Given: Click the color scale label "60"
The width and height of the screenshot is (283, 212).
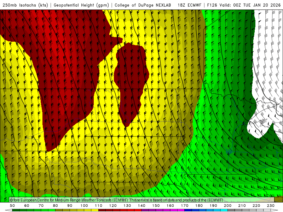Looking at the screenshot, I should click(27, 206).
